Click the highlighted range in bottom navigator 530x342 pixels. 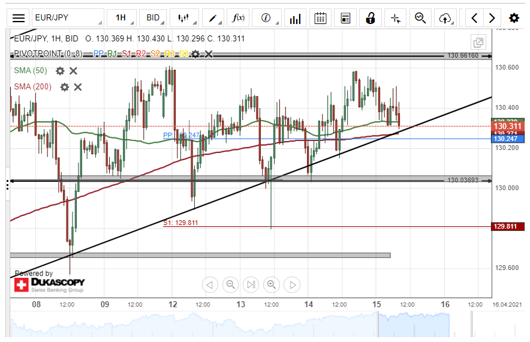(x=413, y=325)
